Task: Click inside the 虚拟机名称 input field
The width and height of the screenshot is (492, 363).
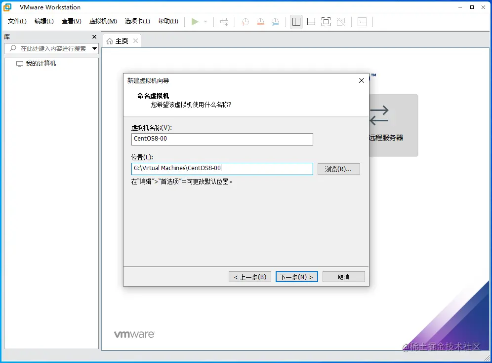Action: pos(221,139)
